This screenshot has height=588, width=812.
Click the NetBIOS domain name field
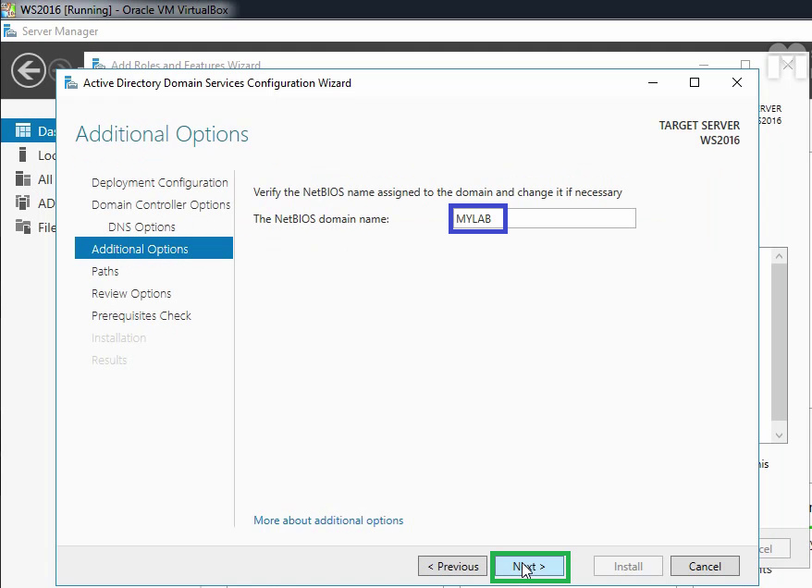543,218
